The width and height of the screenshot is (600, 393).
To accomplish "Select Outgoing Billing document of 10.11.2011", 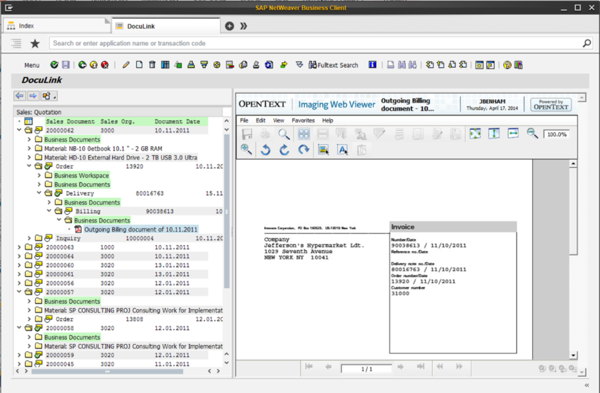I will coord(140,230).
